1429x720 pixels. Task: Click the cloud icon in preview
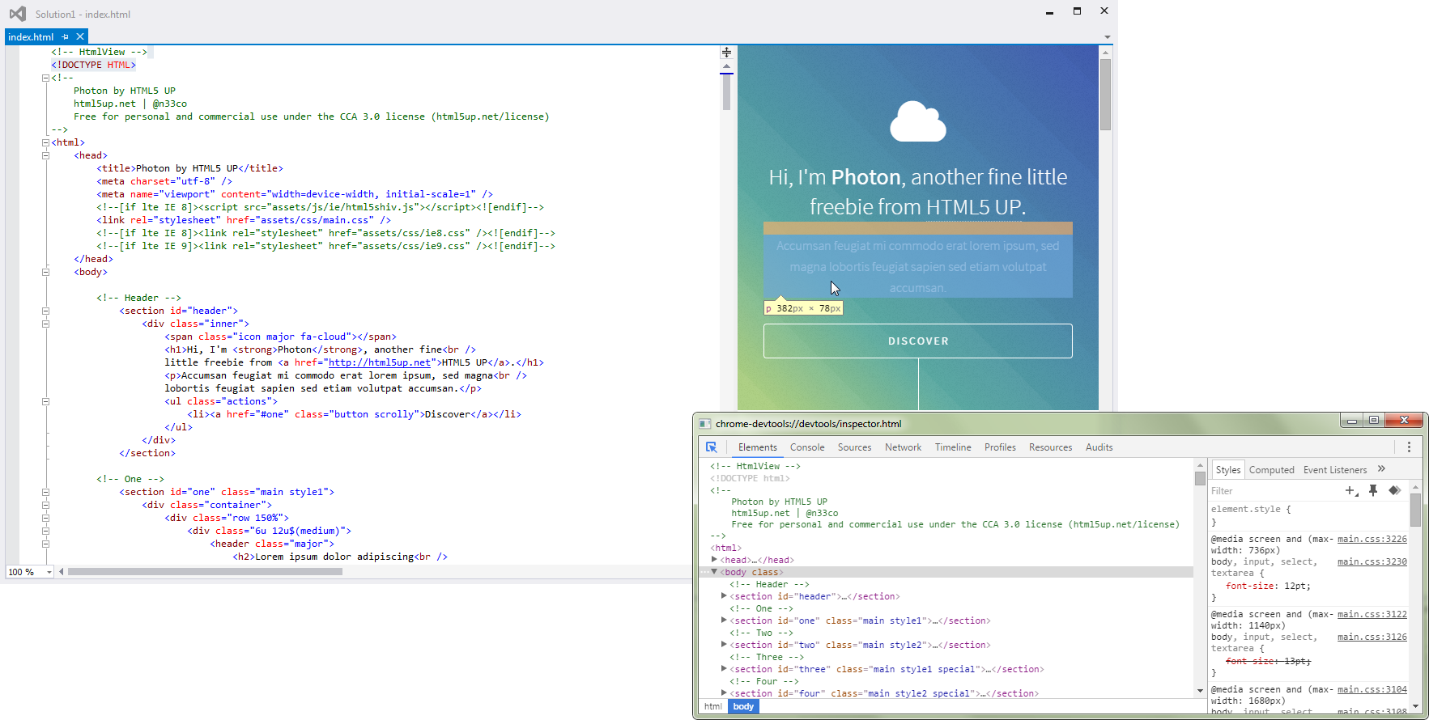(x=917, y=121)
